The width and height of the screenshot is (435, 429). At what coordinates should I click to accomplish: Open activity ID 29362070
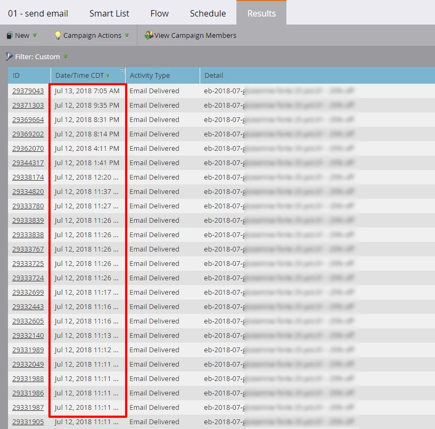pos(28,149)
